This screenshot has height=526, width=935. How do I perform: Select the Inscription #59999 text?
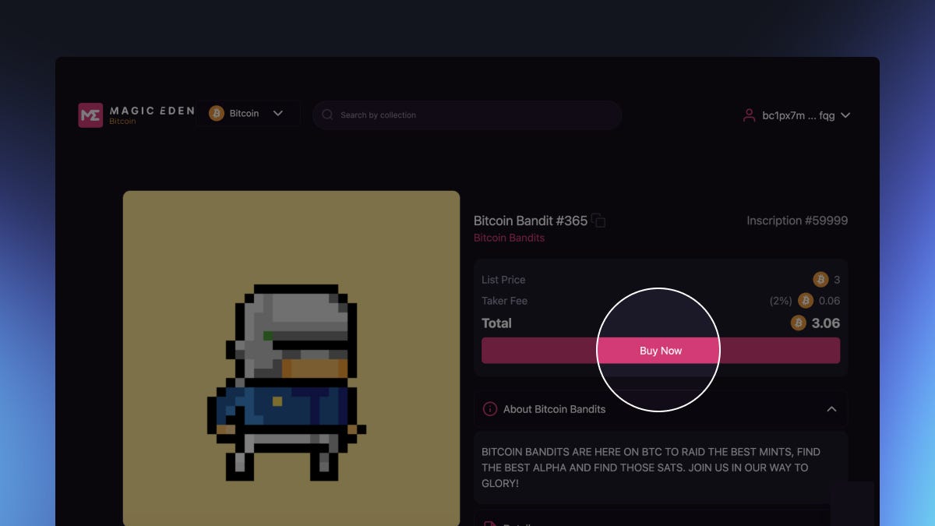click(797, 221)
